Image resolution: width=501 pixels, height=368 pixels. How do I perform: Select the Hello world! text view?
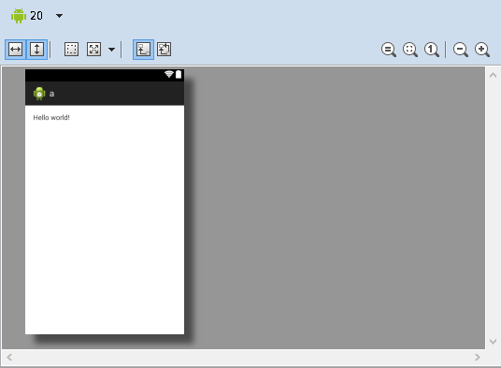51,118
